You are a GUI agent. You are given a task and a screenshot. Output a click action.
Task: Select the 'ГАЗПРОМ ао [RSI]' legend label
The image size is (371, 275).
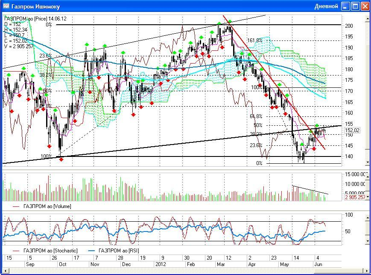tap(119, 251)
